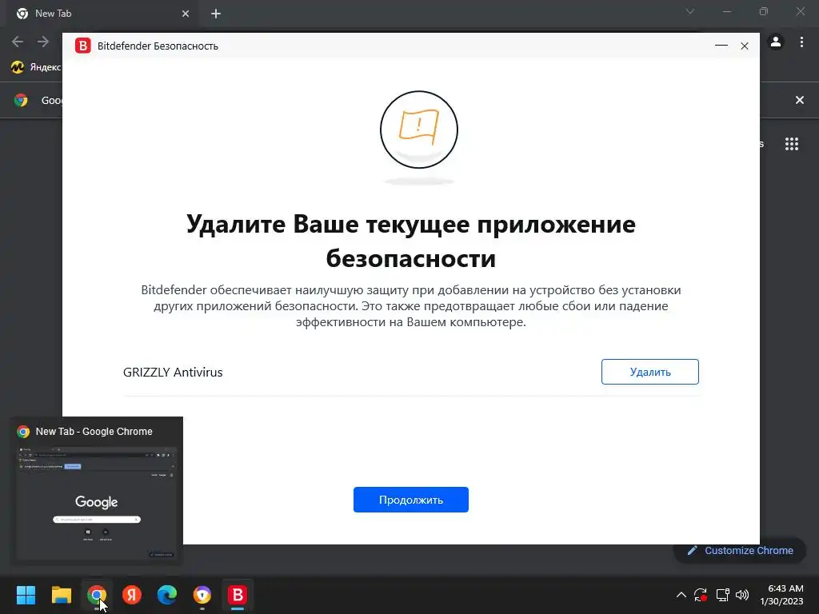819x614 pixels.
Task: Minimize the Bitdefender Безопасность window
Action: (x=721, y=46)
